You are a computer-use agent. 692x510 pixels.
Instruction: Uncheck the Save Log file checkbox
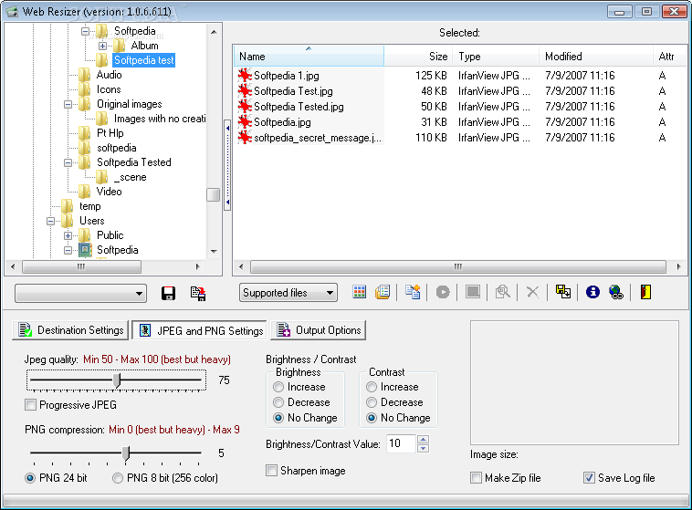coord(589,478)
